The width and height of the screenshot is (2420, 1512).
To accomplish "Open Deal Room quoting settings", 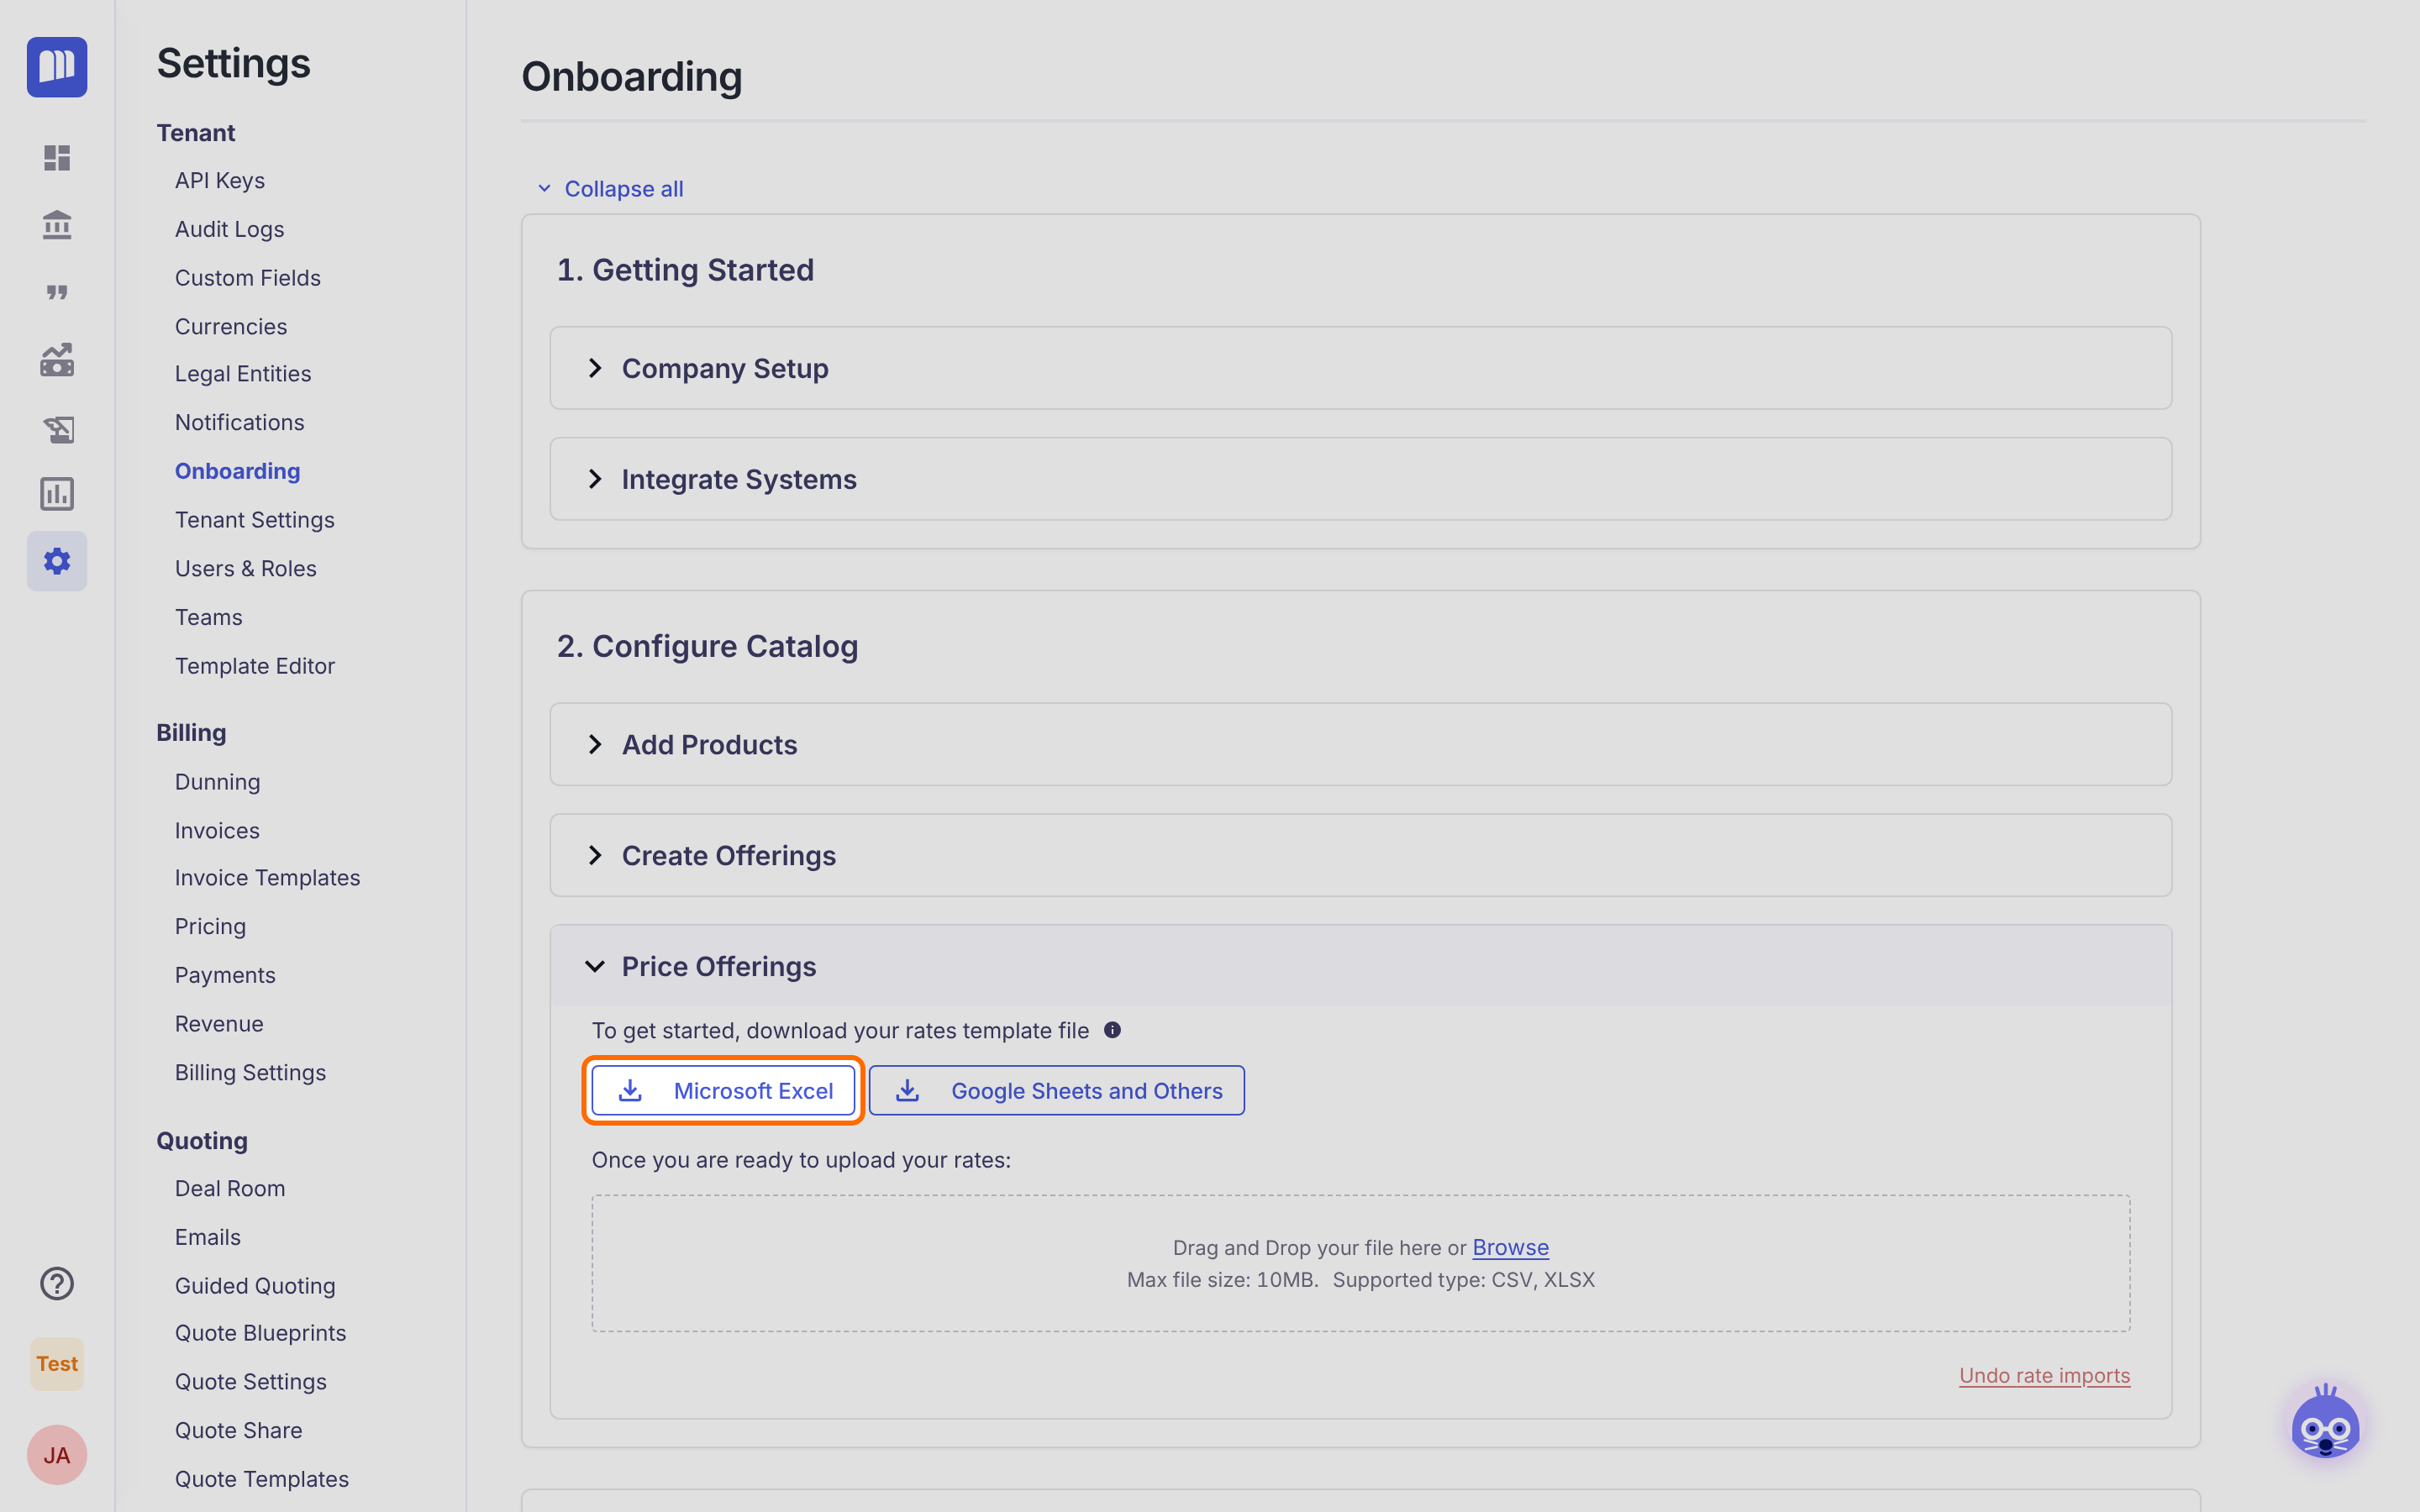I will point(230,1189).
